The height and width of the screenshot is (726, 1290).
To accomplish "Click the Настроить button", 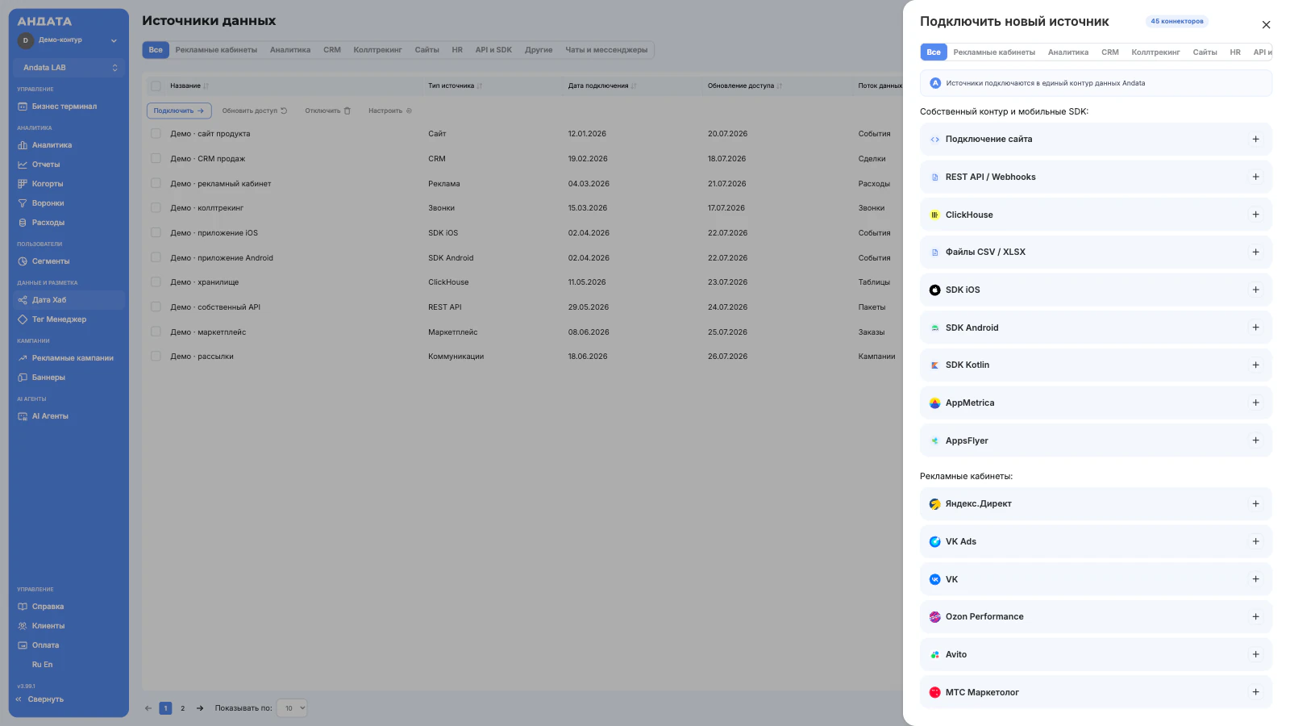I will point(390,111).
